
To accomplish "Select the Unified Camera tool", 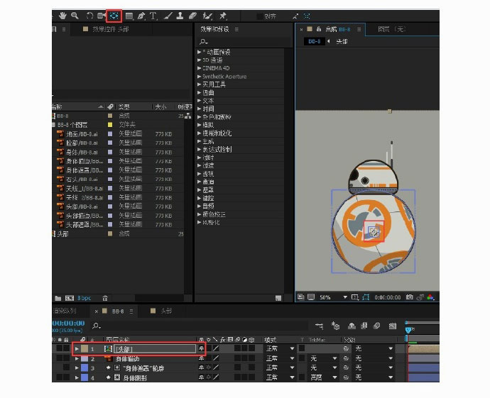I will click(x=102, y=16).
